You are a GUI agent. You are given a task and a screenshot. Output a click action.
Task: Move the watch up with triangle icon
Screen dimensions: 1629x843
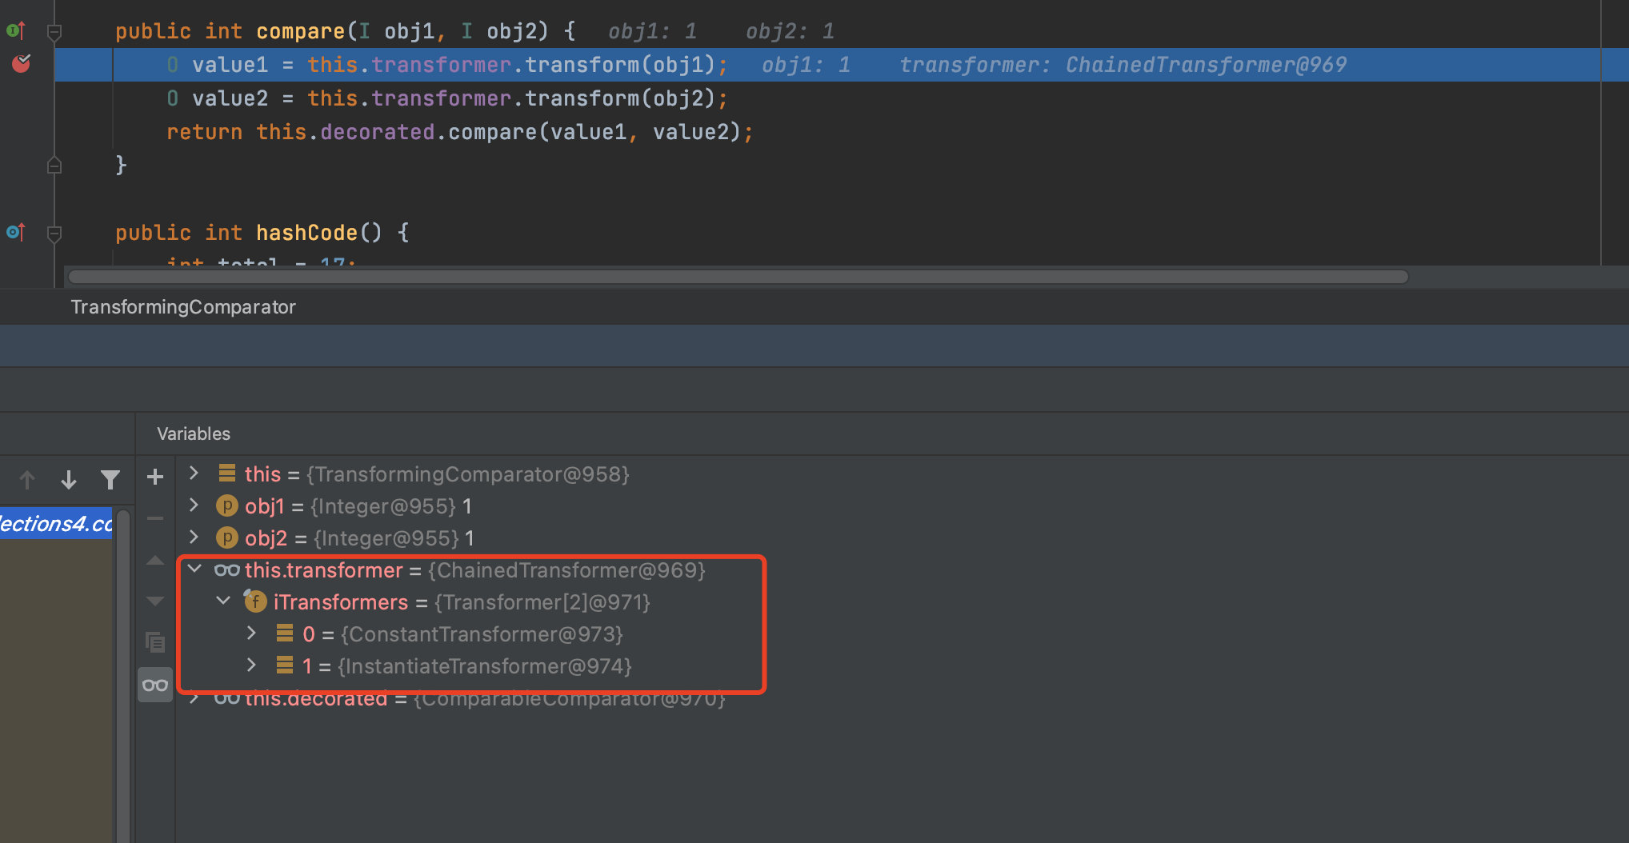[x=155, y=561]
